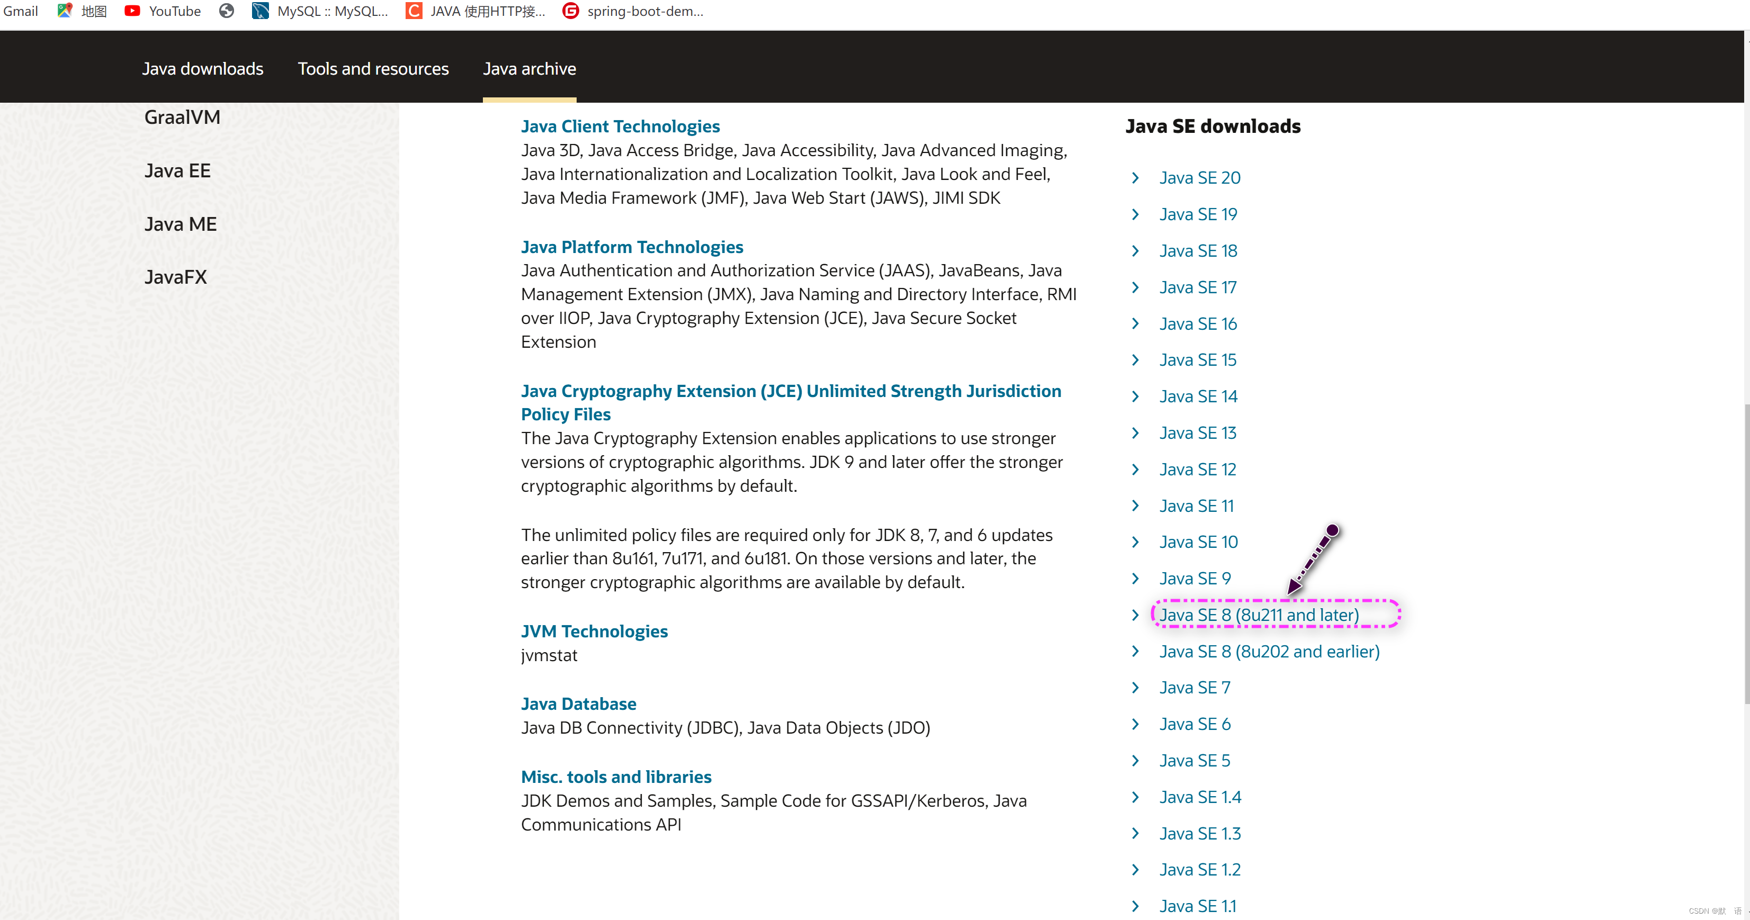Open Java SE 8 (8u202 and earlier)
This screenshot has width=1750, height=920.
tap(1269, 652)
